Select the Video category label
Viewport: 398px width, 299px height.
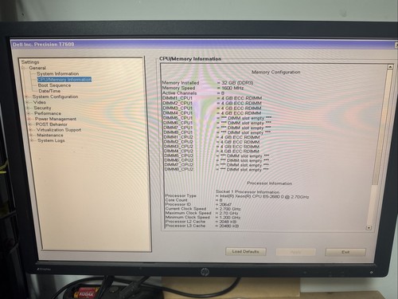40,102
